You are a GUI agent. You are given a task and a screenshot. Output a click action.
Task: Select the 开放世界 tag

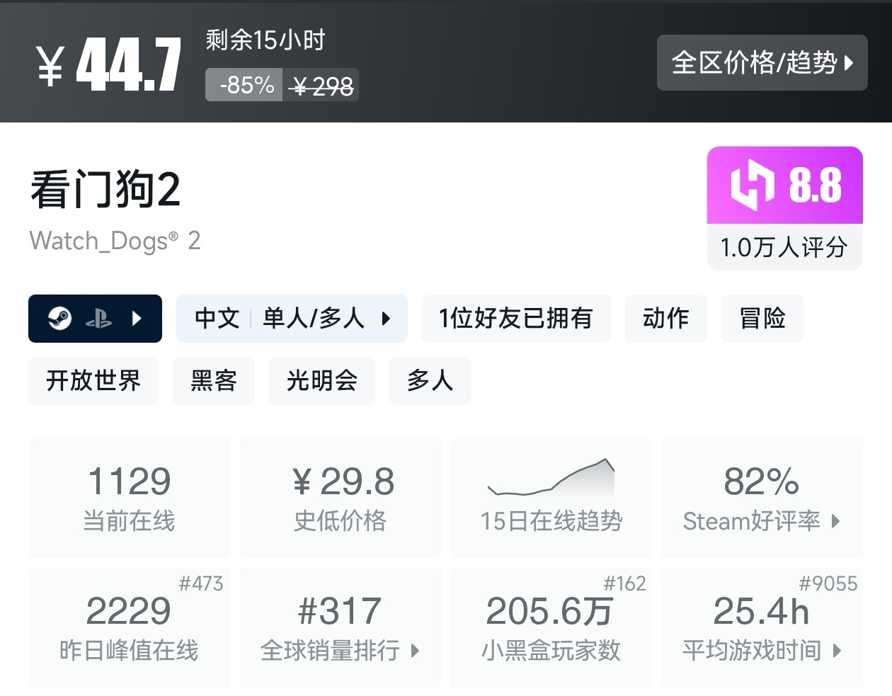click(x=93, y=381)
